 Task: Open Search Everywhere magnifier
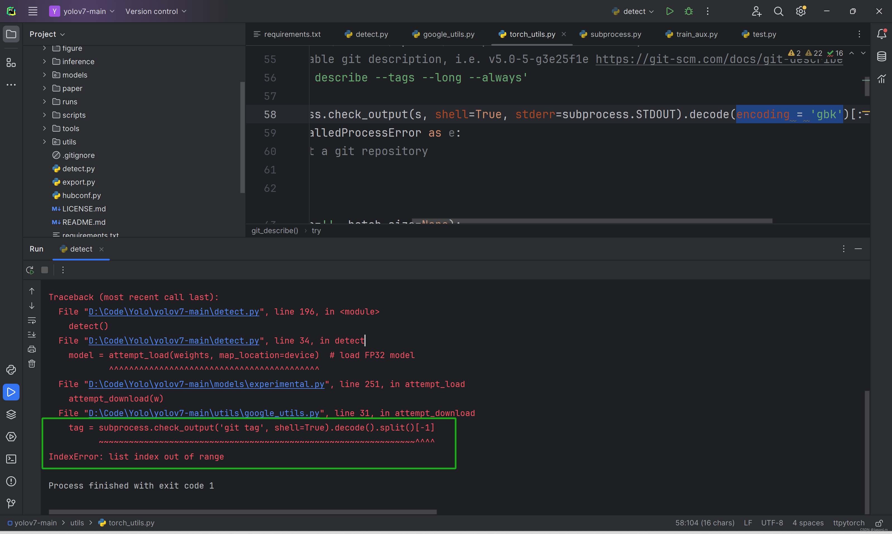(x=778, y=11)
